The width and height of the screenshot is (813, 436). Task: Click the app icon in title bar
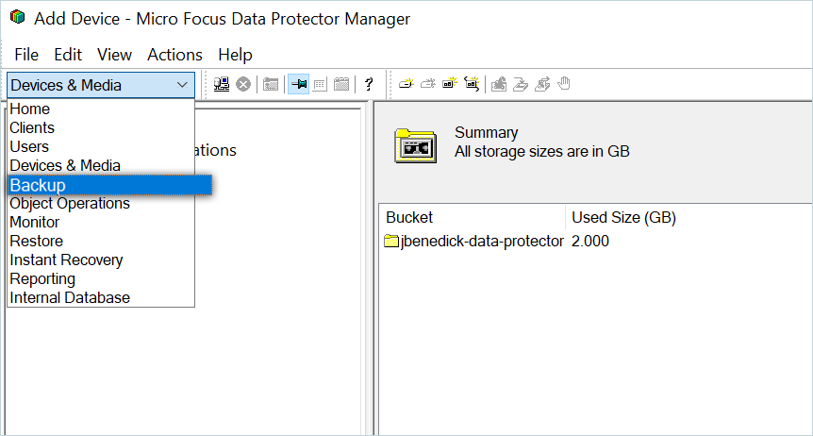click(16, 18)
